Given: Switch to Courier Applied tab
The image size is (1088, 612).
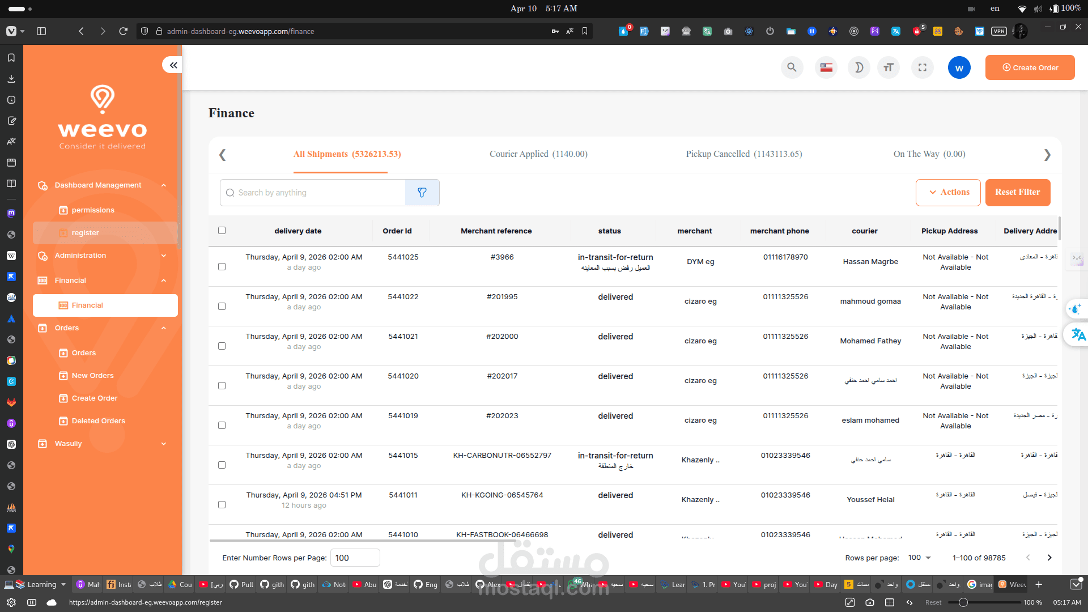Looking at the screenshot, I should coord(538,154).
